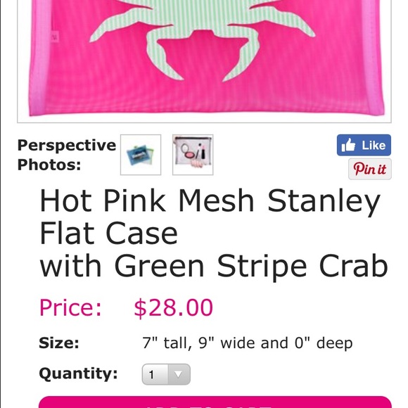Click the small tag on case's left edge
This screenshot has width=408, height=408.
pos(54,37)
